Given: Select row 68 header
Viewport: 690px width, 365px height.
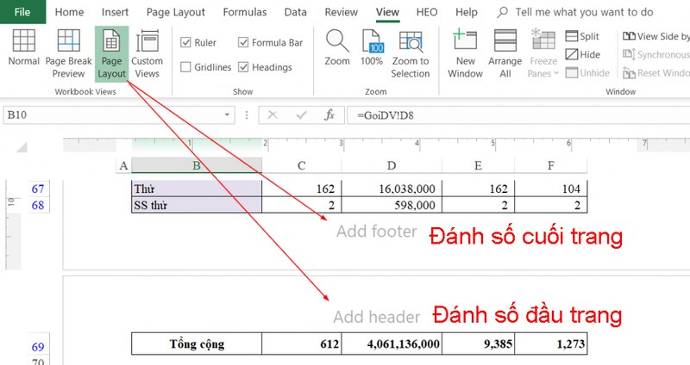Looking at the screenshot, I should coord(38,205).
